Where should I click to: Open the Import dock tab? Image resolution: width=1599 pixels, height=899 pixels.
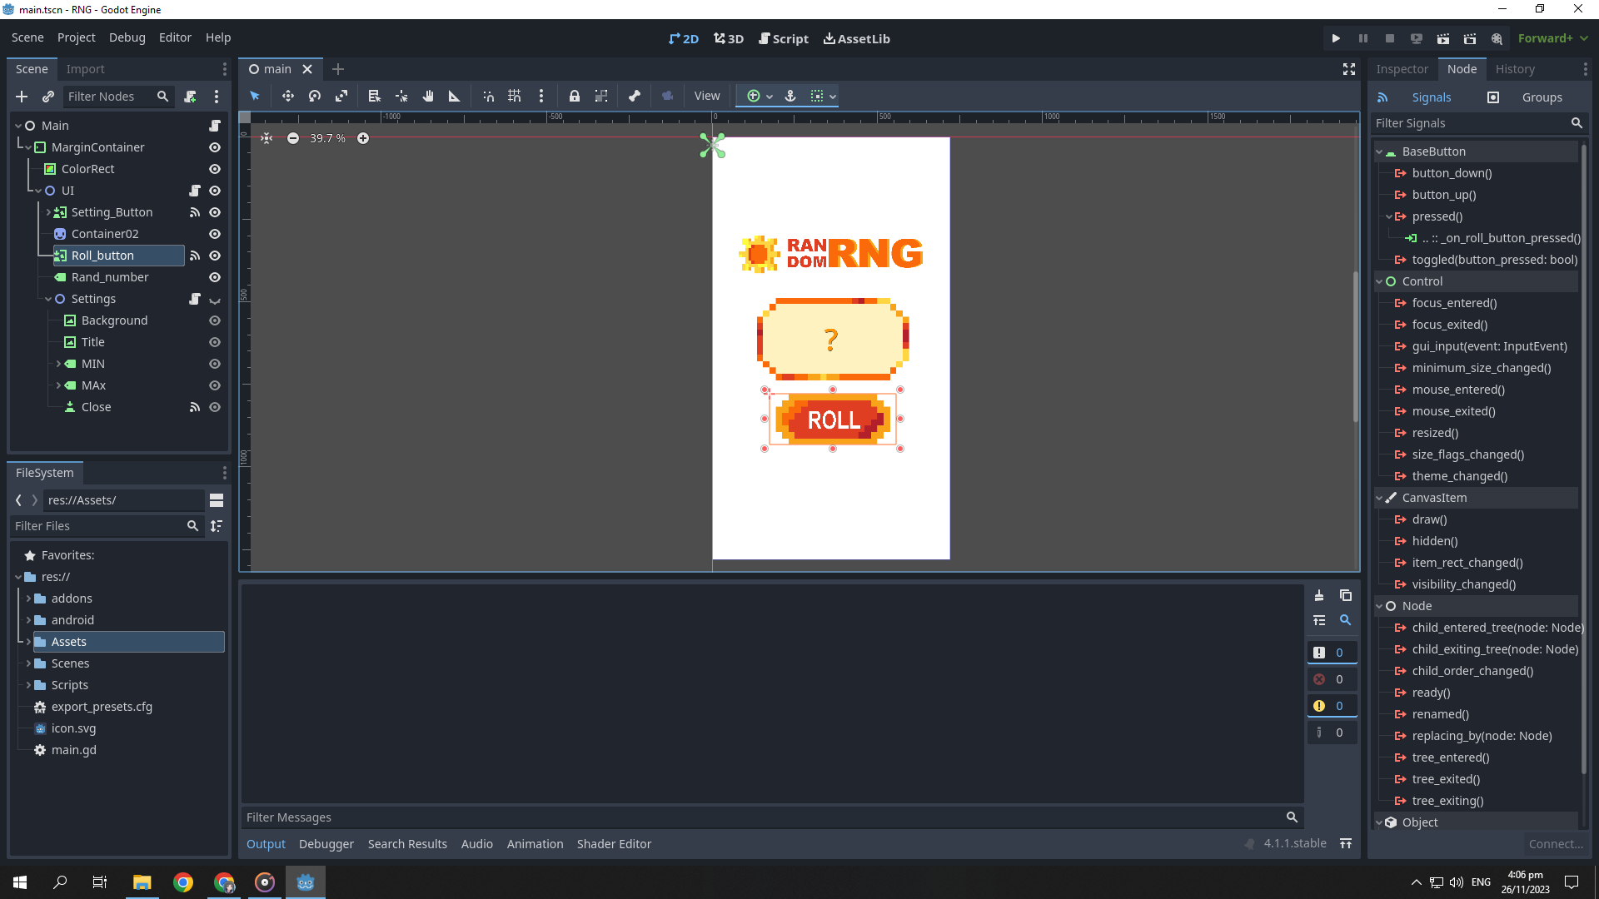85,69
